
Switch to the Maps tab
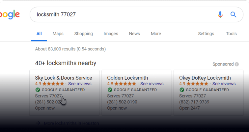(58, 34)
